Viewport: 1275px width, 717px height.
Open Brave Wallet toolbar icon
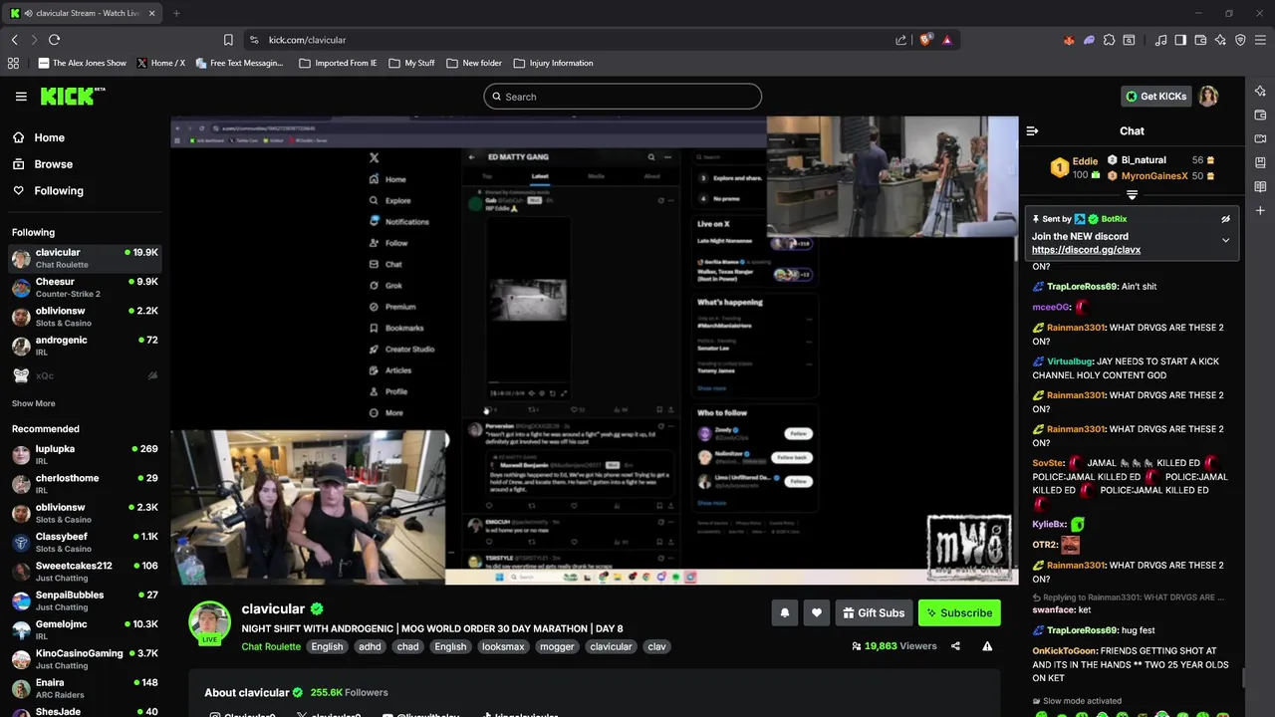(1200, 40)
